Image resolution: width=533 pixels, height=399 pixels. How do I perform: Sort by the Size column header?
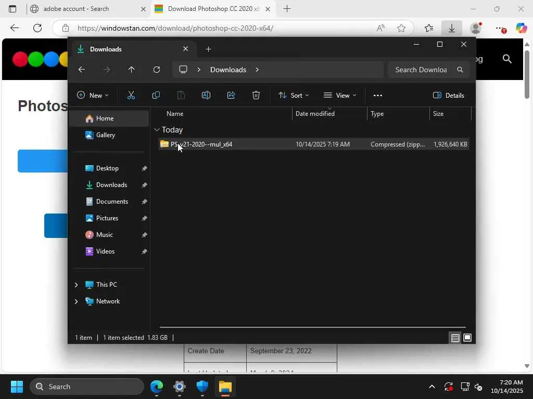click(450, 114)
